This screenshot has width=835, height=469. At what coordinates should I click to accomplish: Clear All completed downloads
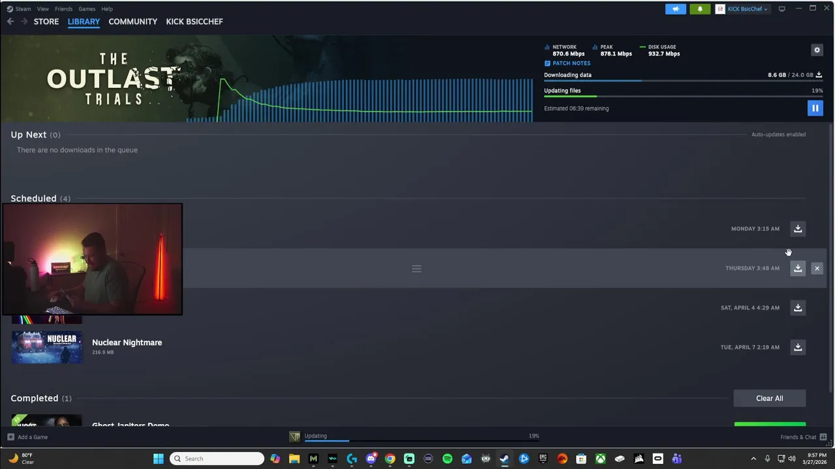click(x=770, y=398)
